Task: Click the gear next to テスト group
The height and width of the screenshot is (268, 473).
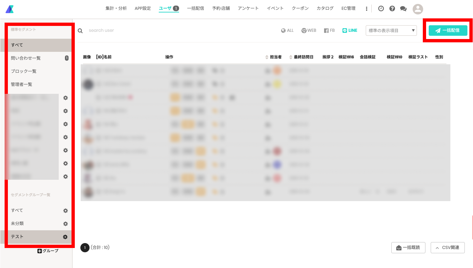Action: (65, 237)
